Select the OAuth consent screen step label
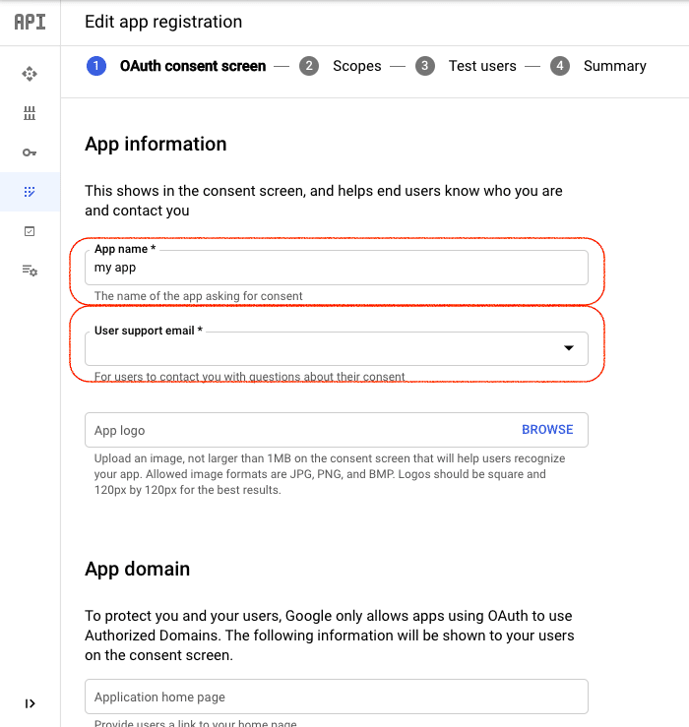This screenshot has width=689, height=727. [x=193, y=66]
